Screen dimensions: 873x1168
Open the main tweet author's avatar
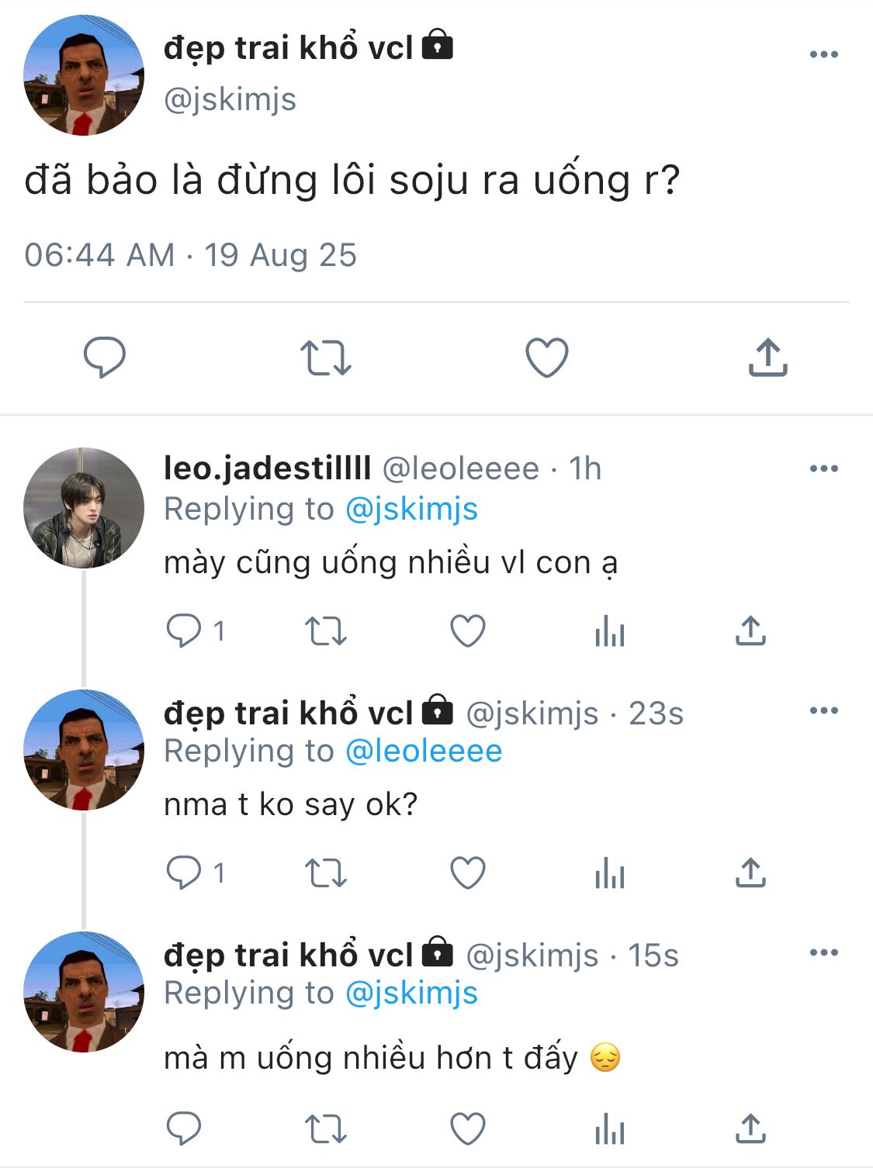[84, 75]
